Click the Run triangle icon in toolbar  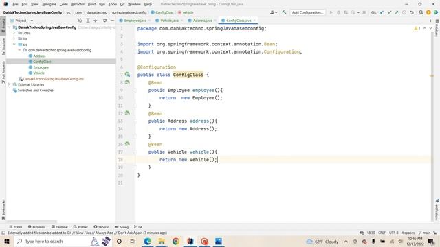(331, 12)
